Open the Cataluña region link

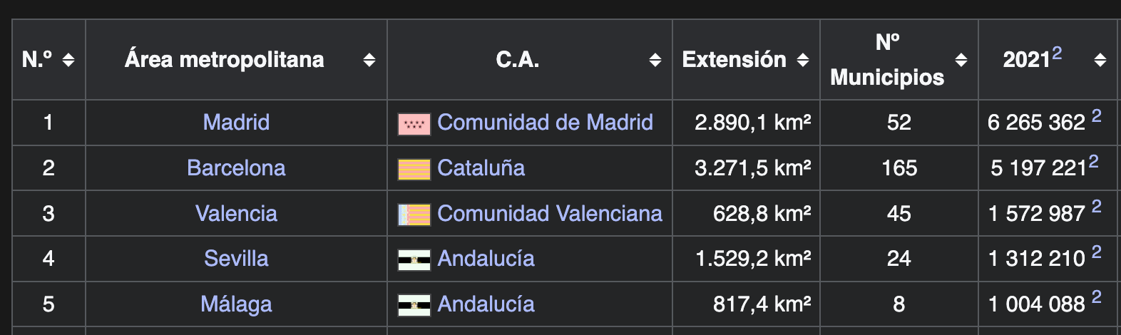click(481, 167)
